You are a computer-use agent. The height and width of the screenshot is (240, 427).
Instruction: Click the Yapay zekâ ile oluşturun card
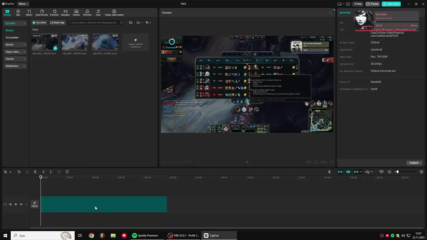[135, 42]
